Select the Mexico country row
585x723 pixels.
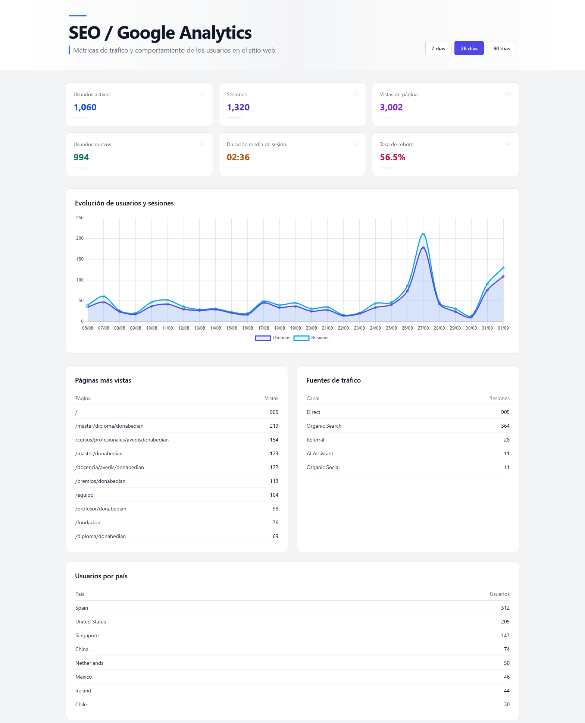click(x=292, y=677)
